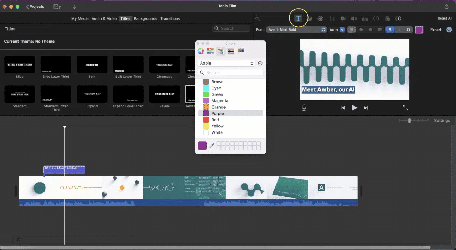The height and width of the screenshot is (250, 456).
Task: Switch to the Backgrounds tab
Action: pyautogui.click(x=145, y=18)
